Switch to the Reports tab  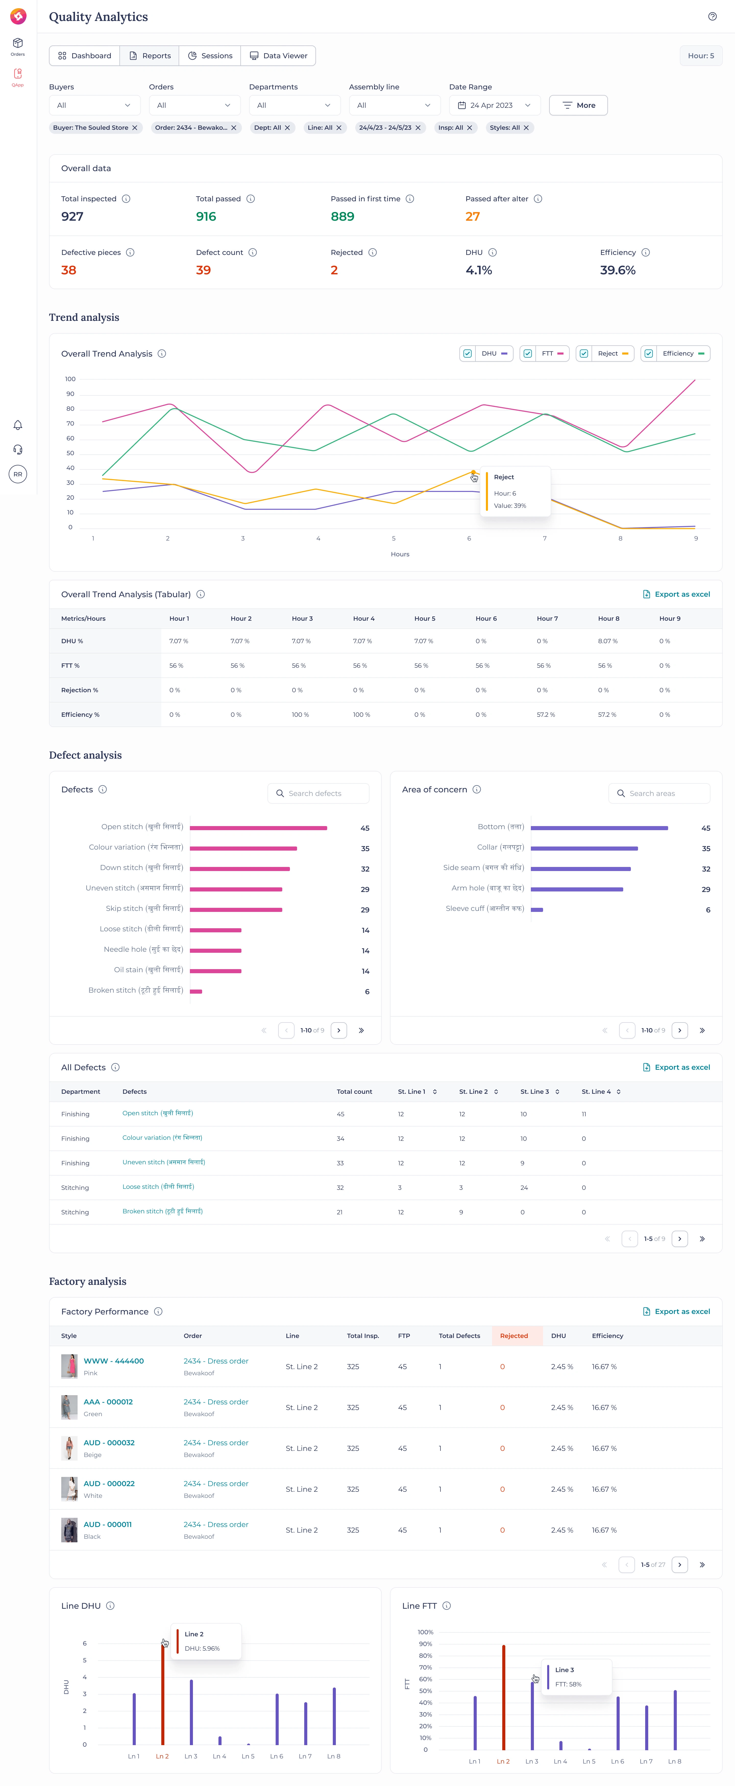pyautogui.click(x=150, y=55)
